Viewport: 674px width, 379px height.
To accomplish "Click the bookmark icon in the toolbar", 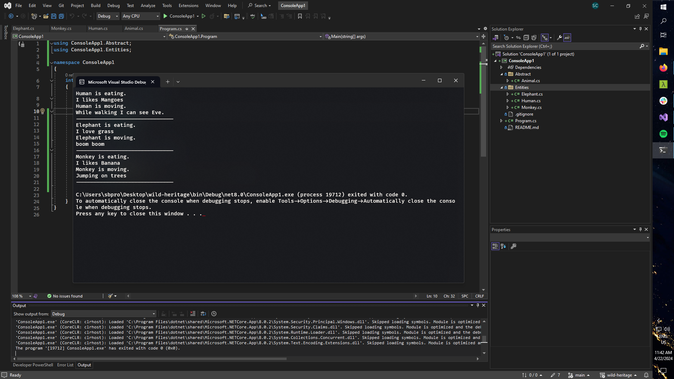I will (300, 16).
